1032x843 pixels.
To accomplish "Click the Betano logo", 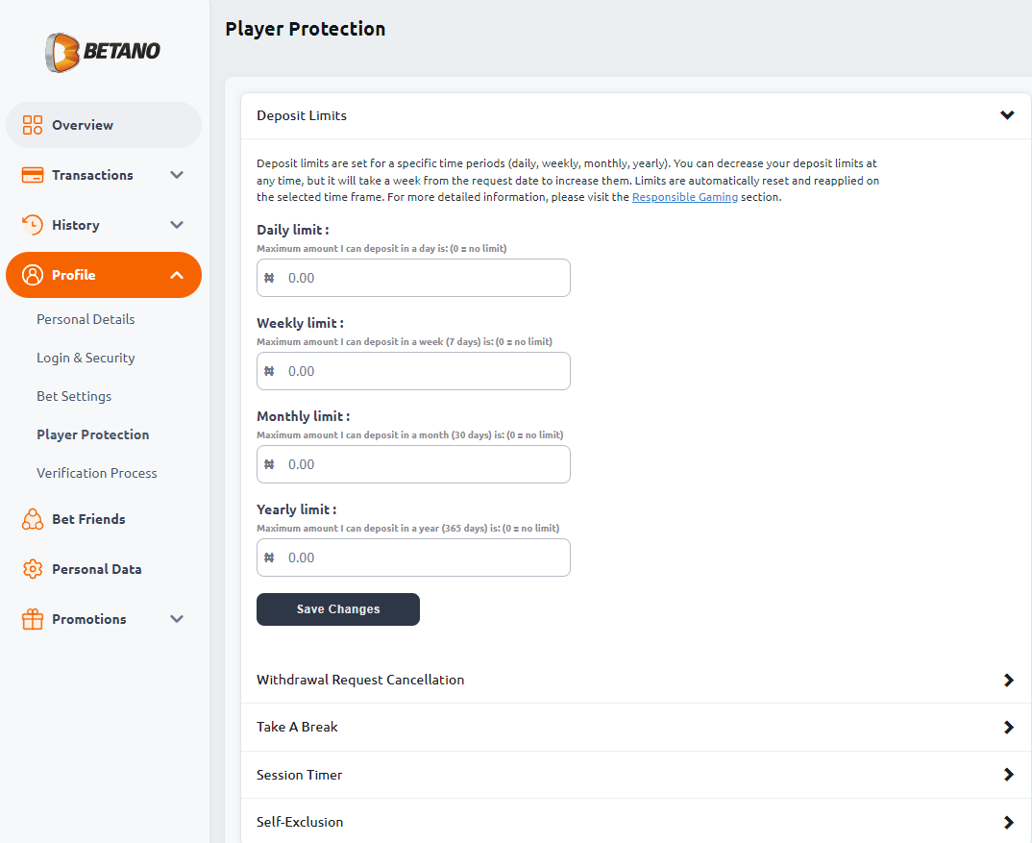I will coord(103,52).
